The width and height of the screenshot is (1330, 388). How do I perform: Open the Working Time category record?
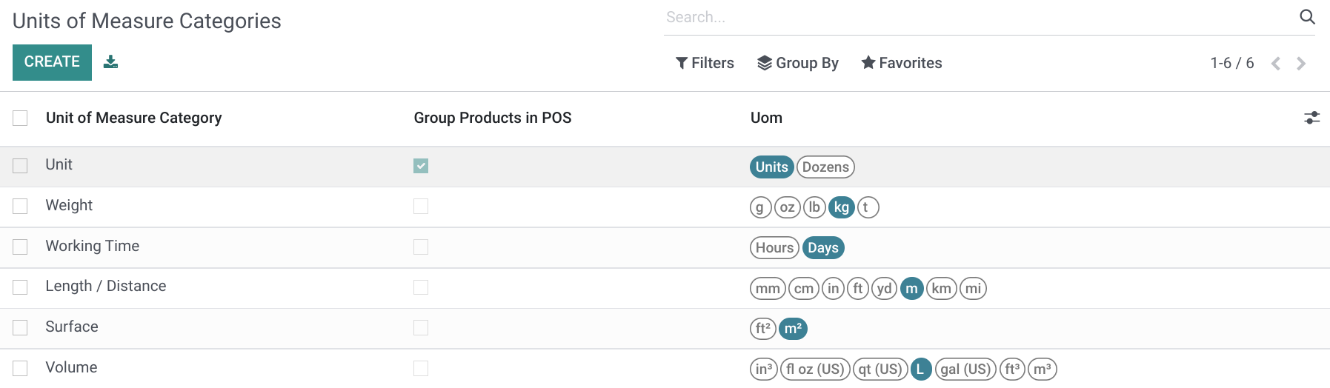(93, 246)
